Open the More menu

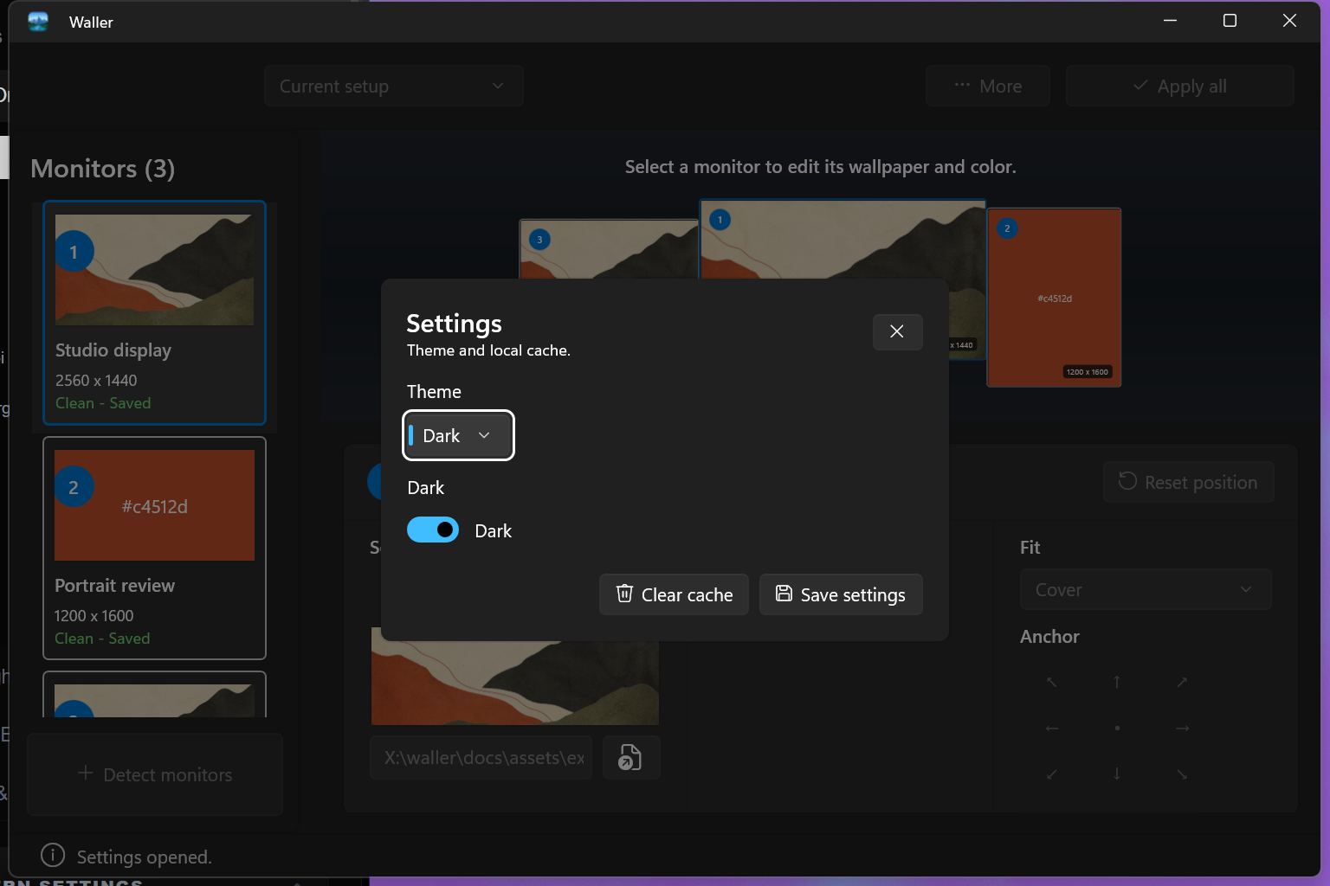pyautogui.click(x=988, y=86)
